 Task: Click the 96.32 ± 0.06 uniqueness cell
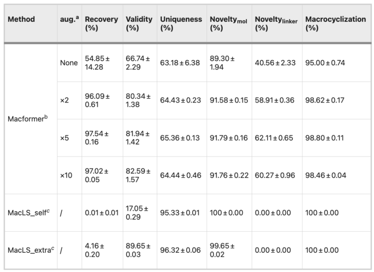180,250
